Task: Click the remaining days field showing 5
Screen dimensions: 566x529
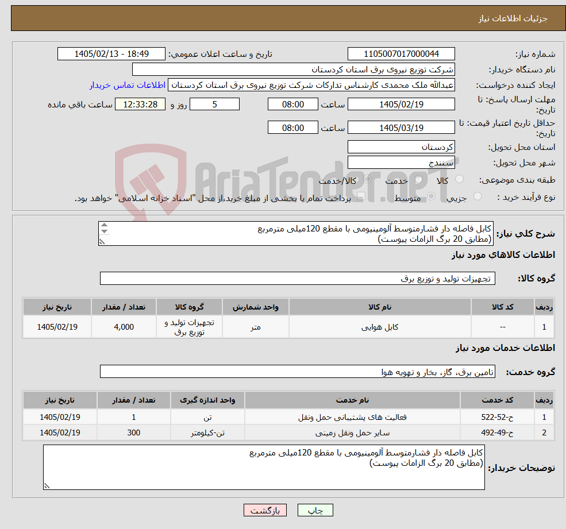Action: 214,105
